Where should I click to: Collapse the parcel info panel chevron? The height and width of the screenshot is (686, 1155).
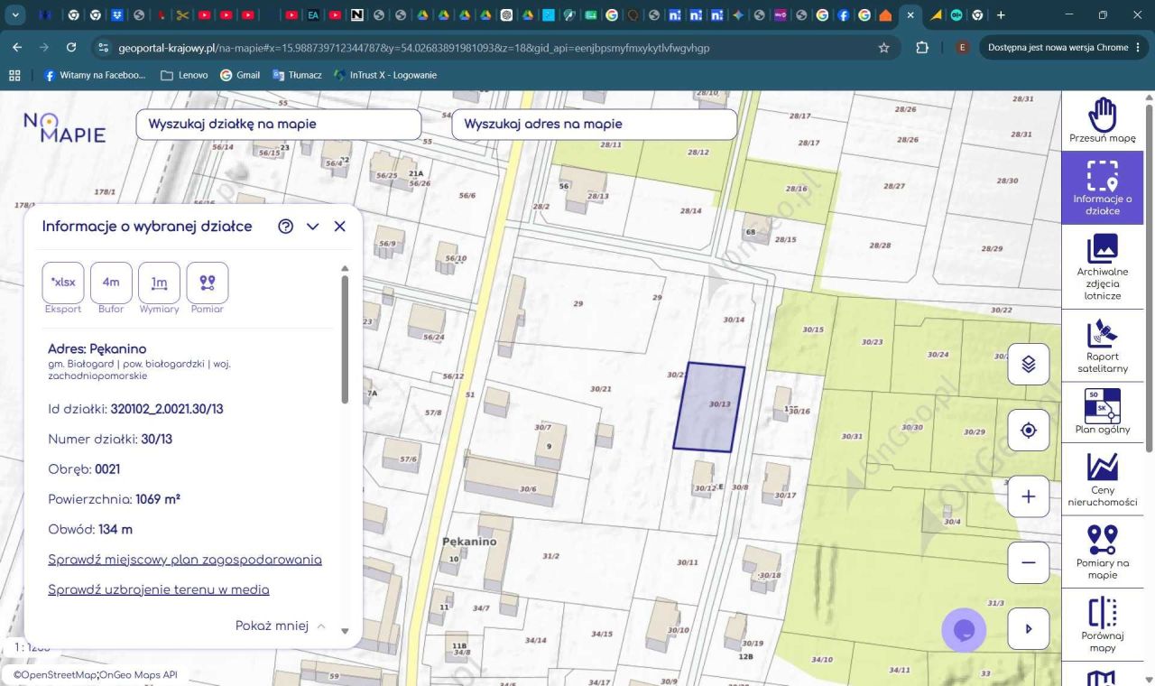pyautogui.click(x=312, y=227)
